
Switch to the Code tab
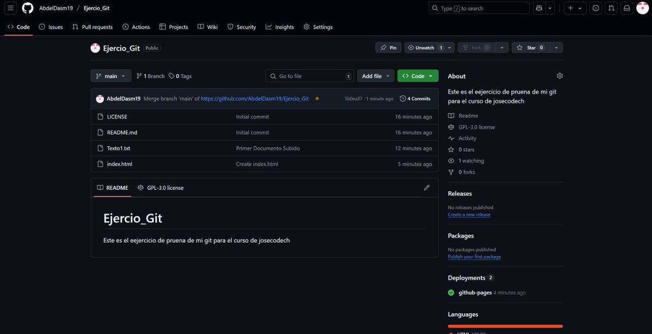(18, 27)
